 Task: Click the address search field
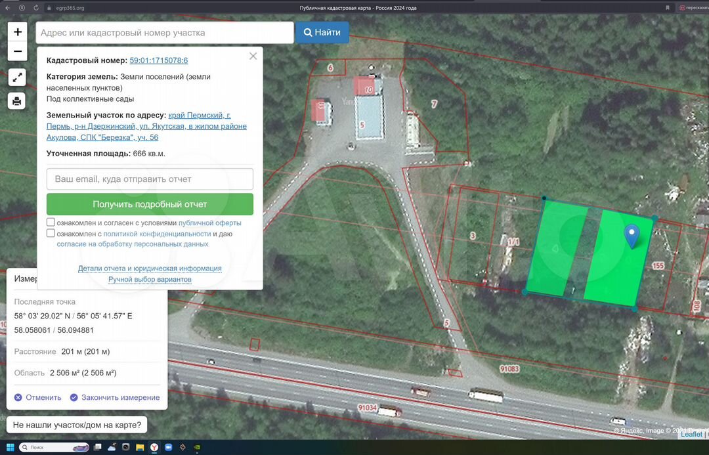coord(164,33)
